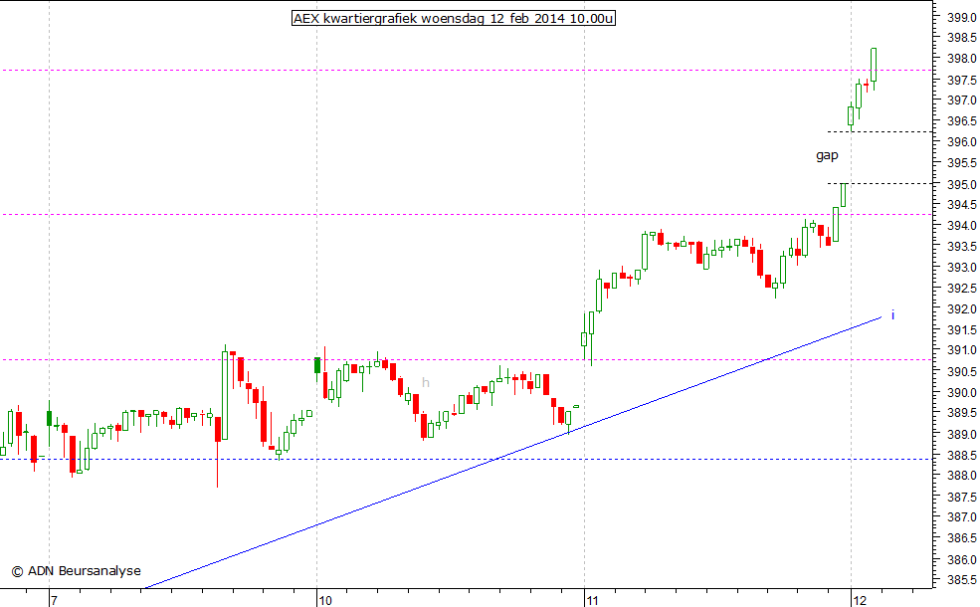
Task: Click the first green candle above the gap
Action: coord(851,115)
